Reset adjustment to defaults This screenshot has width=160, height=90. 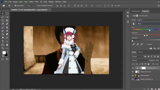tap(158, 48)
